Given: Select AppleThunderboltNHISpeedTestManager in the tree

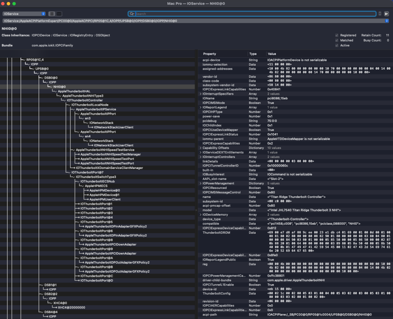Looking at the screenshot, I should [110, 154].
